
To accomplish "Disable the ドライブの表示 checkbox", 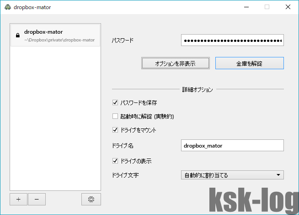I will click(x=115, y=161).
